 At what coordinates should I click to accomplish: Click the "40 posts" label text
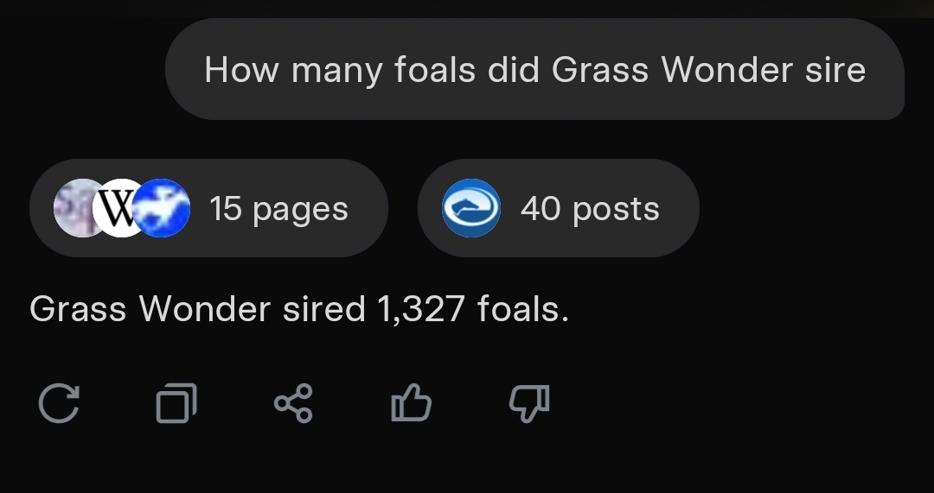[590, 209]
